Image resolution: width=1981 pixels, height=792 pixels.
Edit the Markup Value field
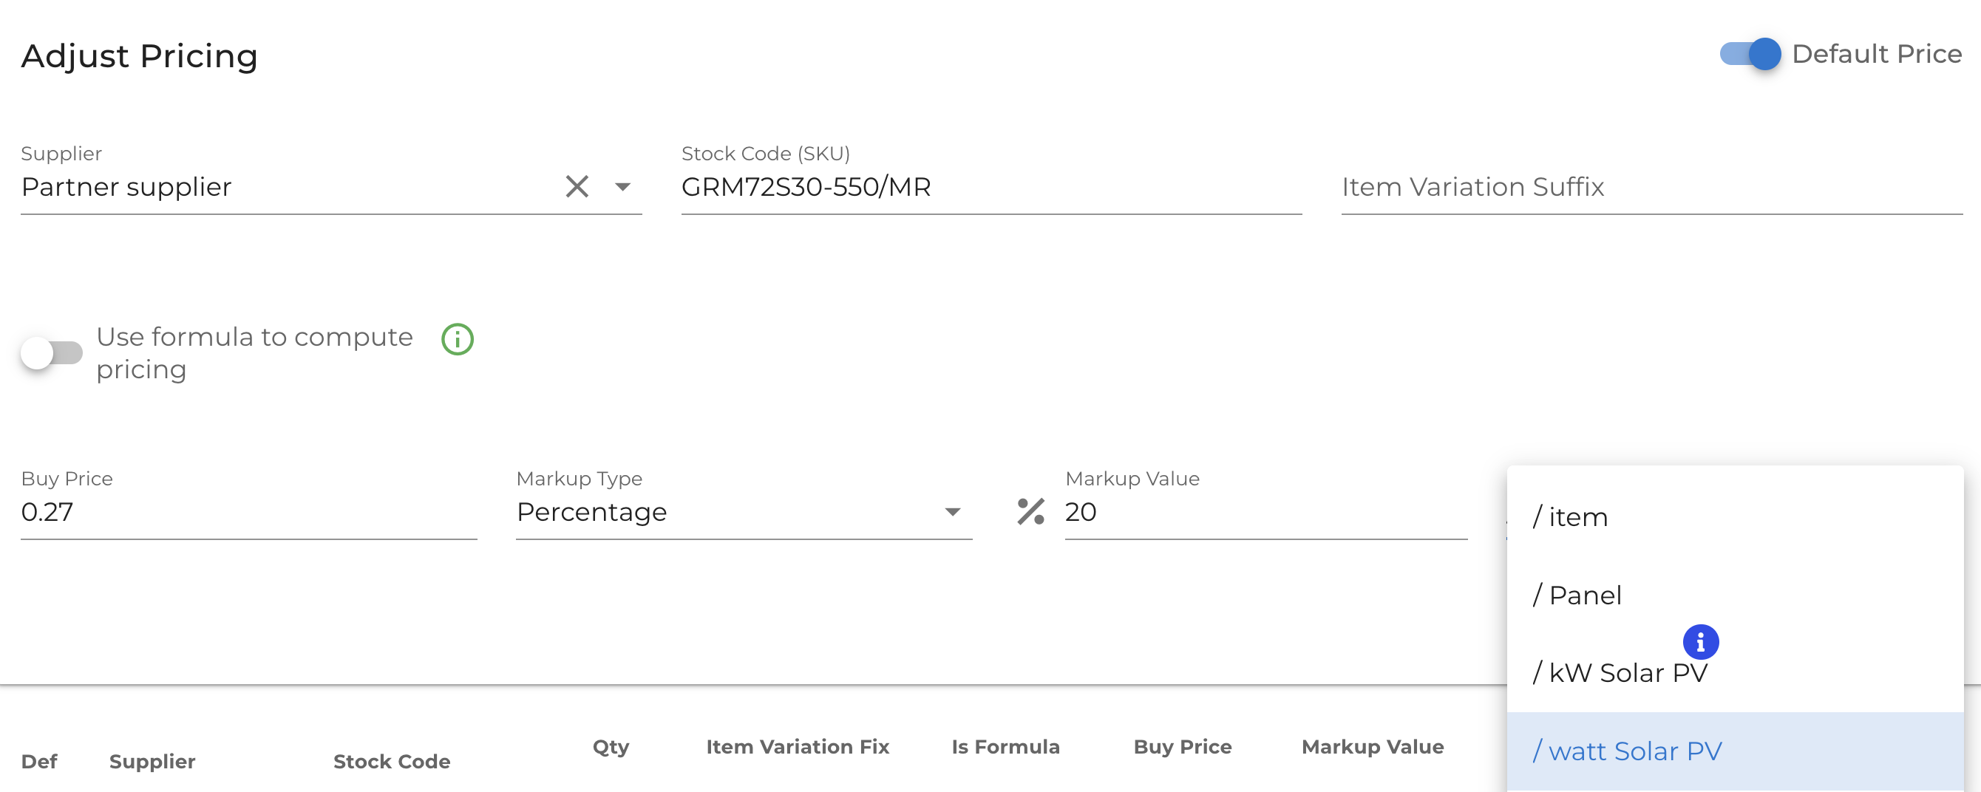tap(1265, 512)
